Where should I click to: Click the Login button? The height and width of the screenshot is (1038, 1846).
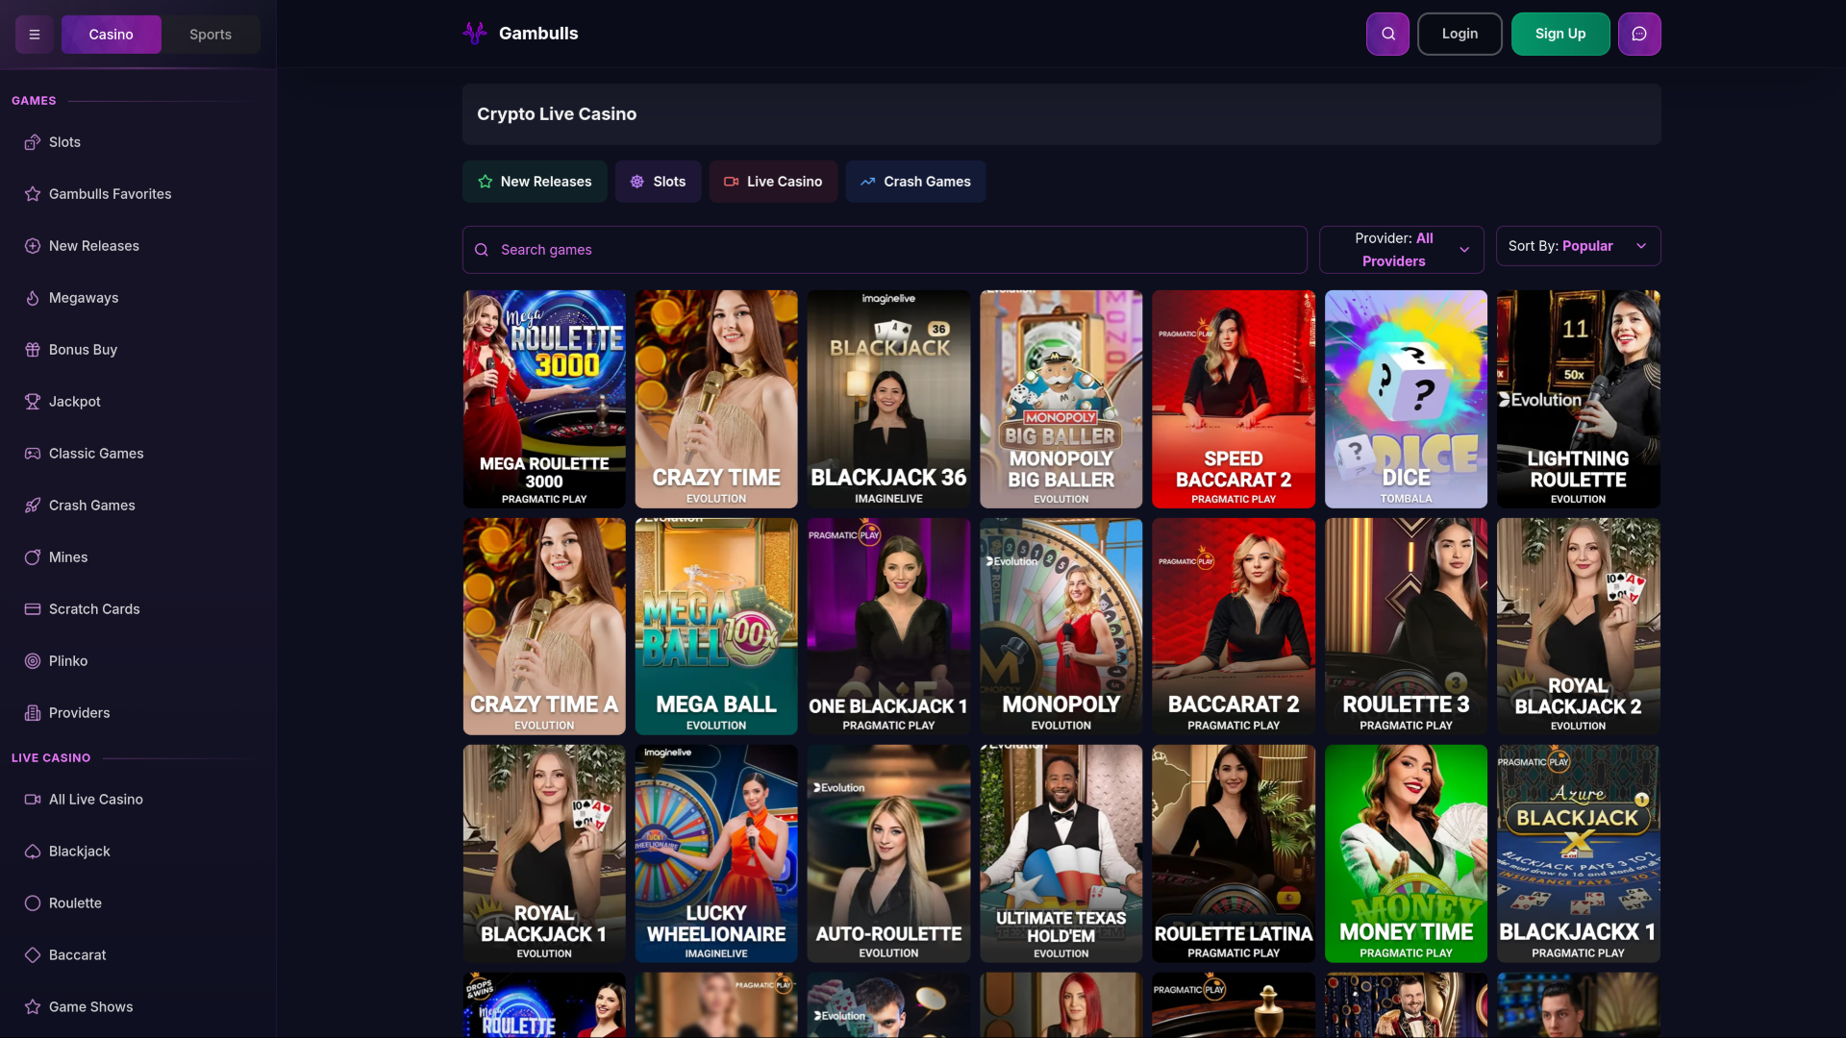click(1459, 34)
